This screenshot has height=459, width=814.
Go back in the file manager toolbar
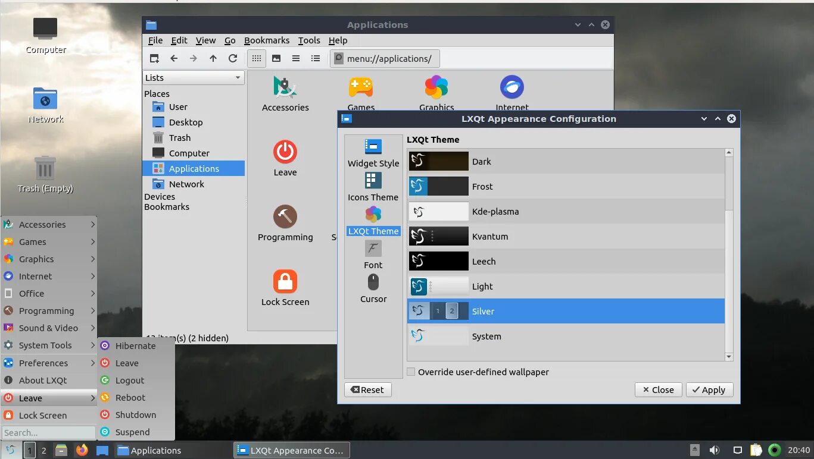(174, 58)
